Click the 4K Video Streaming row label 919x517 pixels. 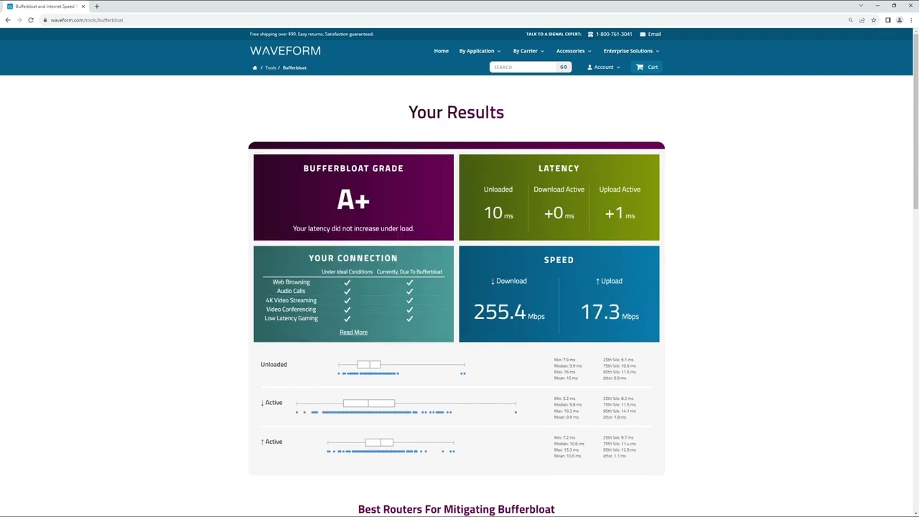(x=291, y=300)
